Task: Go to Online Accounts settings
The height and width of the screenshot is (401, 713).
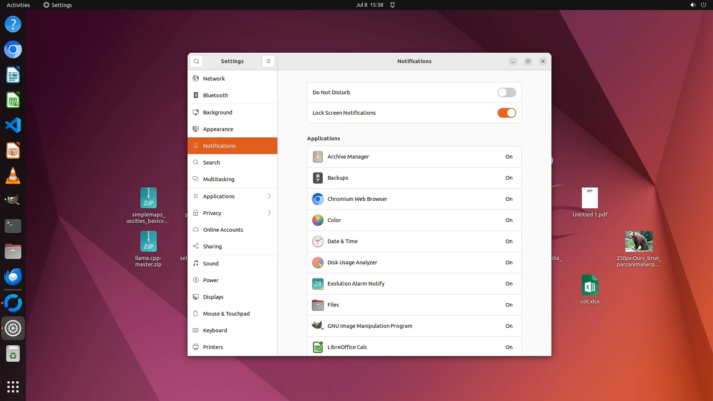Action: pyautogui.click(x=223, y=229)
